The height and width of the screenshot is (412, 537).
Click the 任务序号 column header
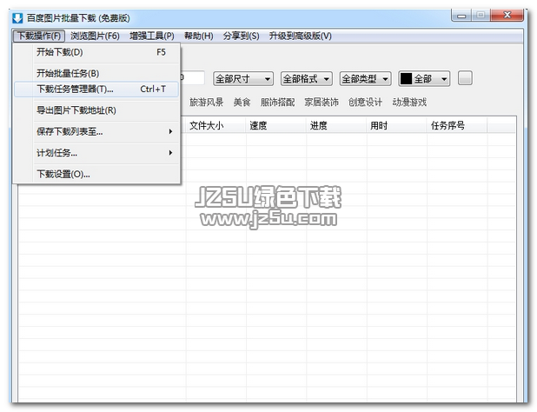click(x=457, y=125)
